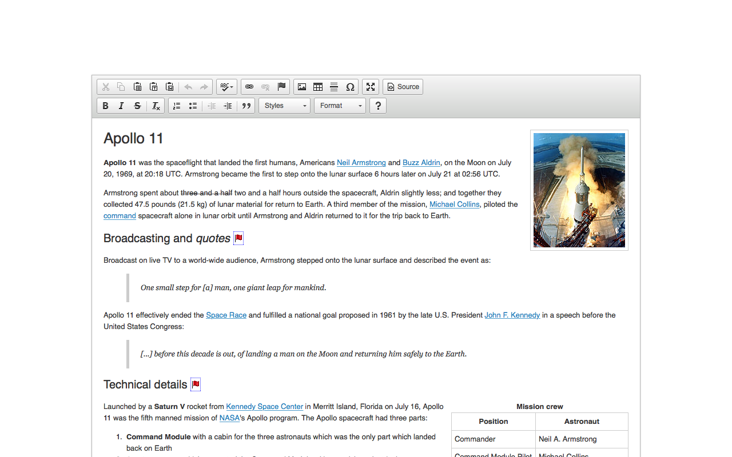Click the Space Race link
Image resolution: width=732 pixels, height=457 pixels.
226,315
